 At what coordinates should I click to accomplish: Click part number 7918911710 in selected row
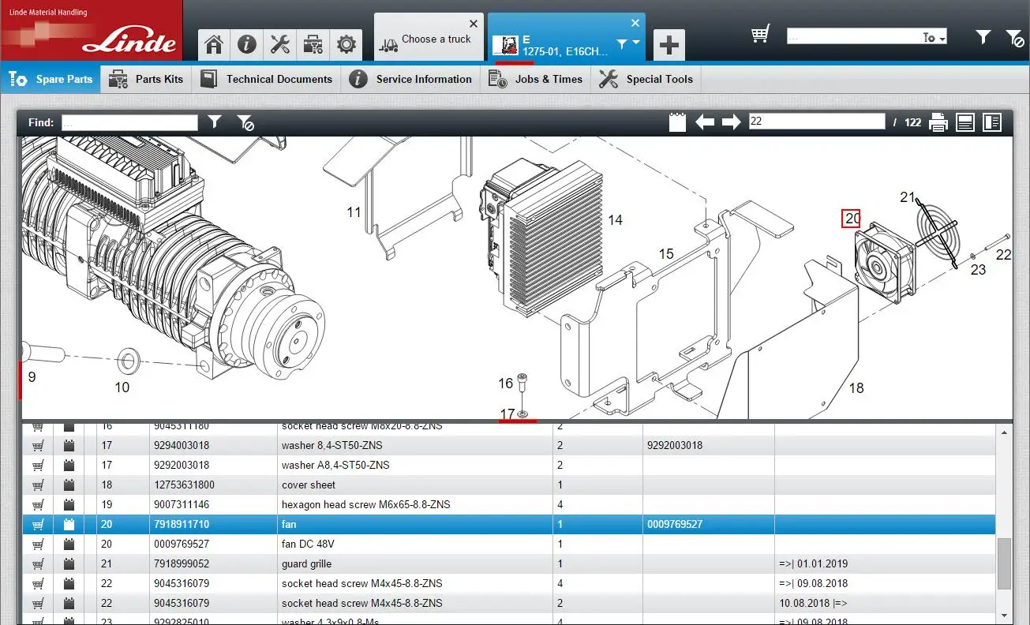coord(182,525)
